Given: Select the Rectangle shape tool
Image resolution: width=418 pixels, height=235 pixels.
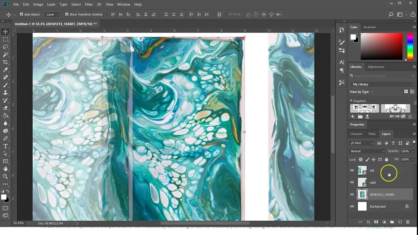Looking at the screenshot, I should [6, 161].
